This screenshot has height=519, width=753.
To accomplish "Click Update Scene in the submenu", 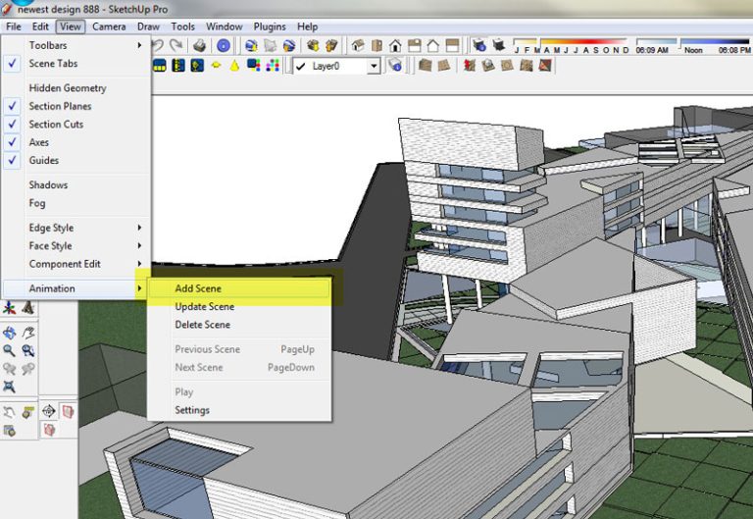I will pyautogui.click(x=204, y=306).
